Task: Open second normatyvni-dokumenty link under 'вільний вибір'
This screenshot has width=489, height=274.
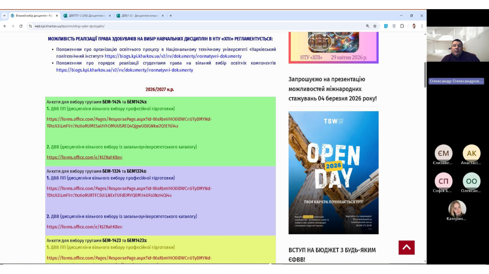Action: pos(125,70)
